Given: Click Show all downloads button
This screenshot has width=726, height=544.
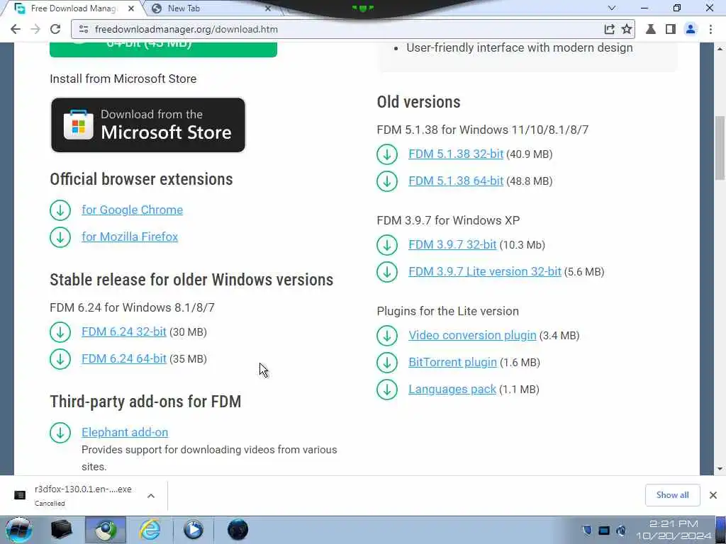Looking at the screenshot, I should click(x=672, y=495).
